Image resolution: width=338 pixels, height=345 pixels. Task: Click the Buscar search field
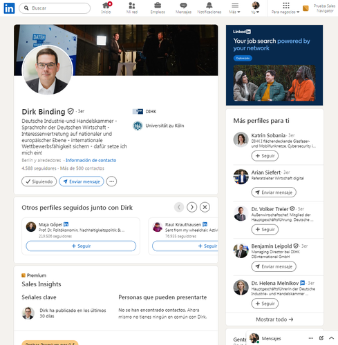[x=55, y=8]
